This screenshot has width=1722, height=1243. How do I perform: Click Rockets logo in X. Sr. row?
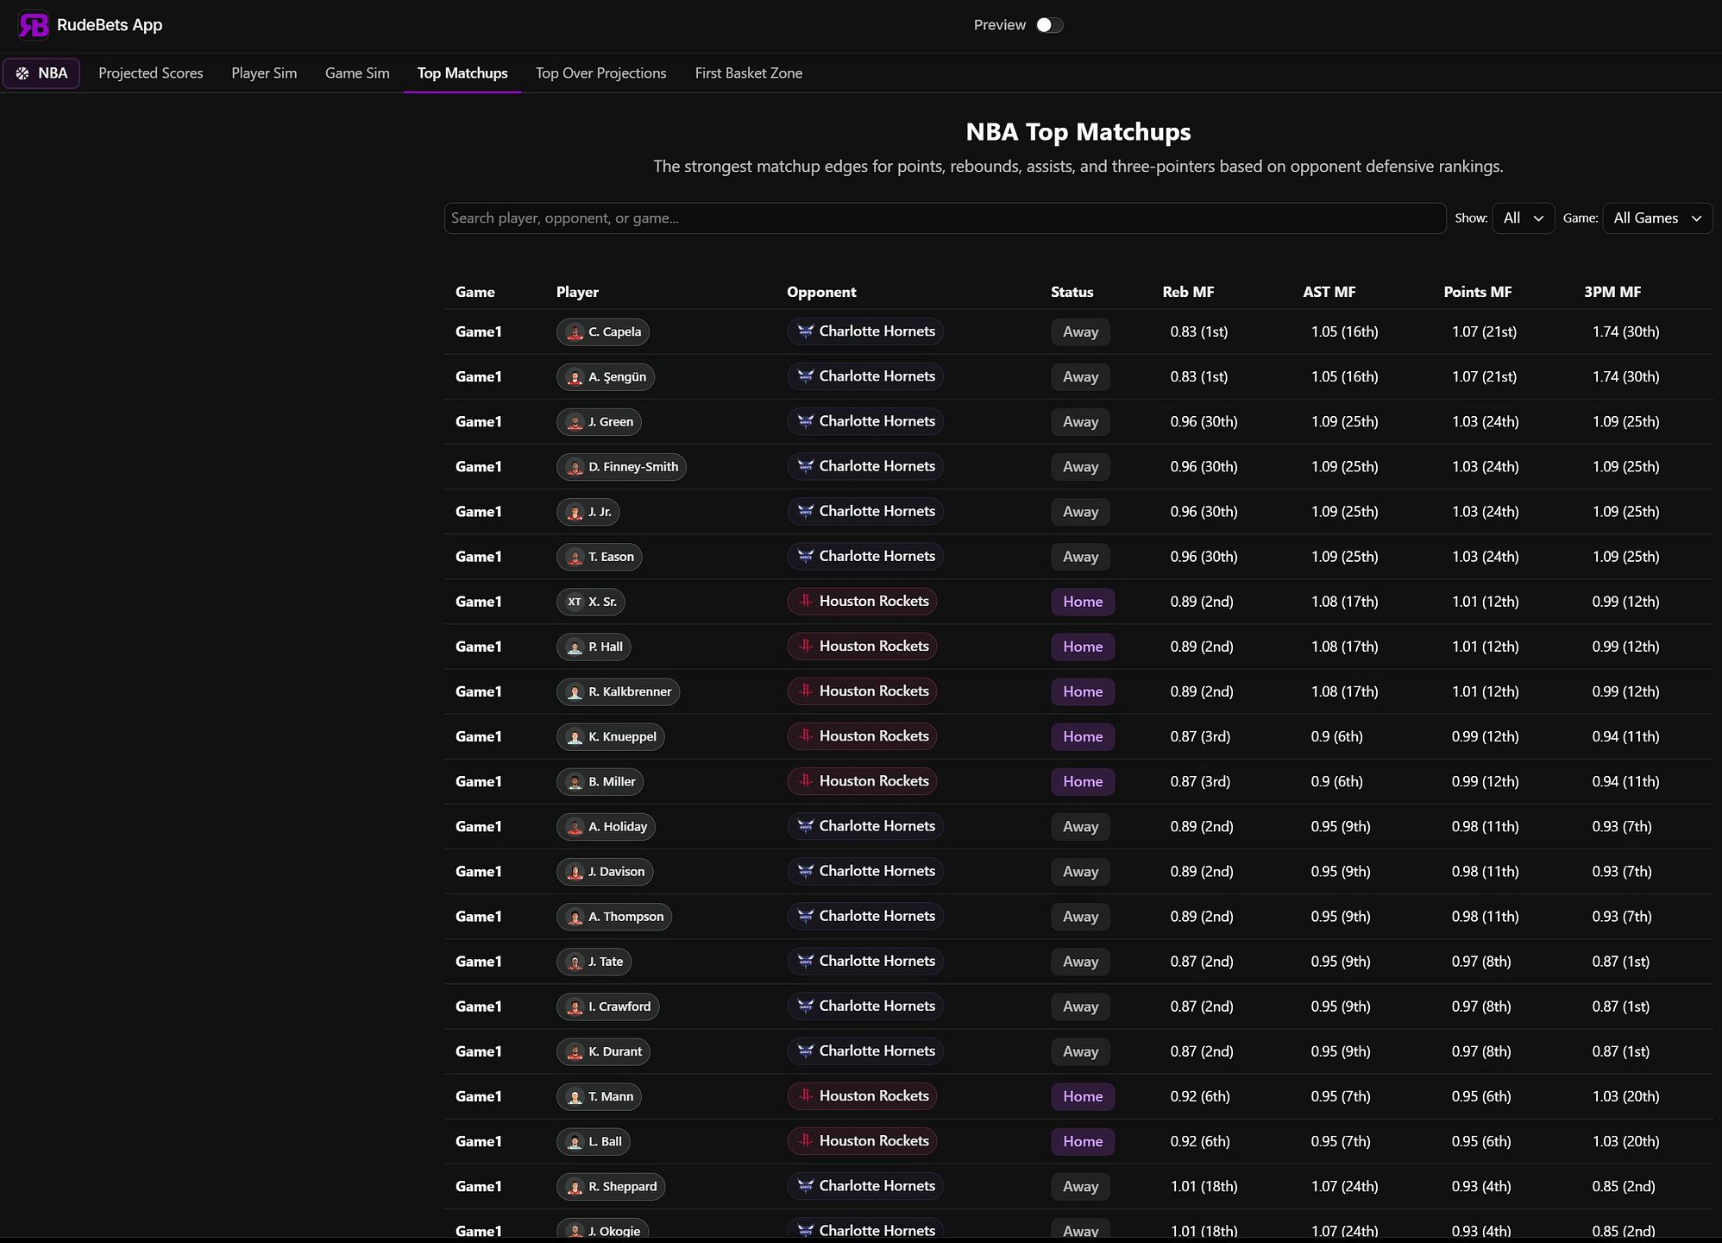[806, 601]
